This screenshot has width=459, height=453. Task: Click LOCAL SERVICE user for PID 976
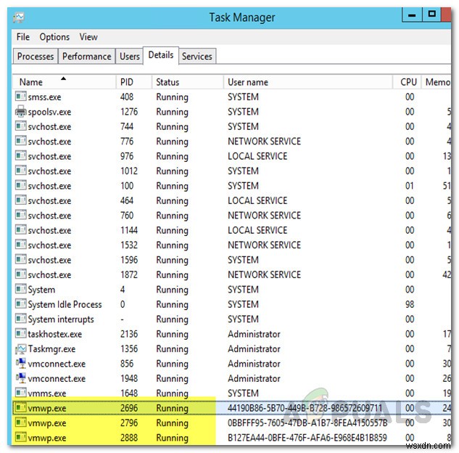pos(257,156)
